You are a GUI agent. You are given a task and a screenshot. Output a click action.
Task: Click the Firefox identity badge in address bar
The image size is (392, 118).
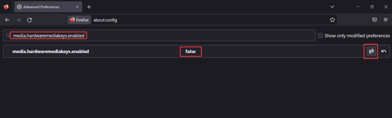(x=79, y=20)
